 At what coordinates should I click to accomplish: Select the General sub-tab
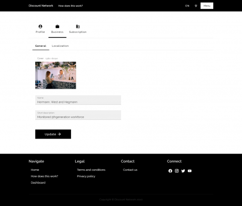click(x=41, y=46)
